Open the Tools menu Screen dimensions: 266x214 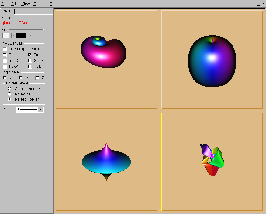(x=55, y=4)
